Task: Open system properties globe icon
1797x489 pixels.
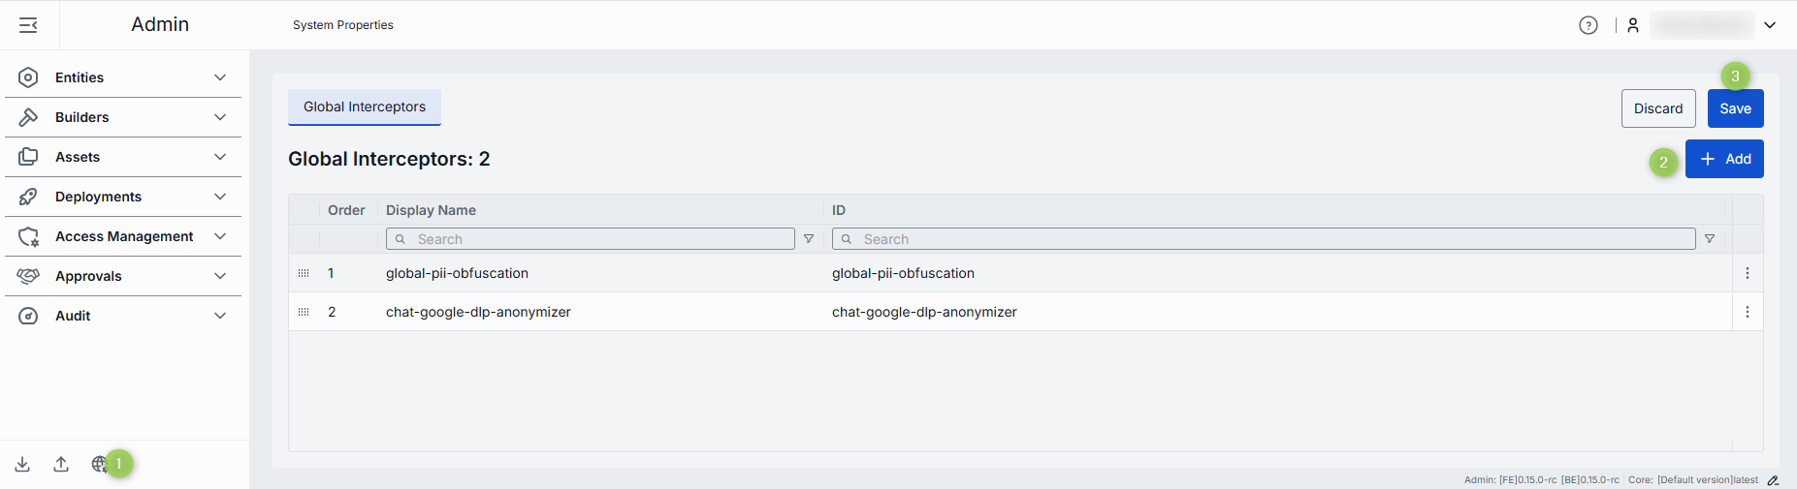Action: click(99, 464)
